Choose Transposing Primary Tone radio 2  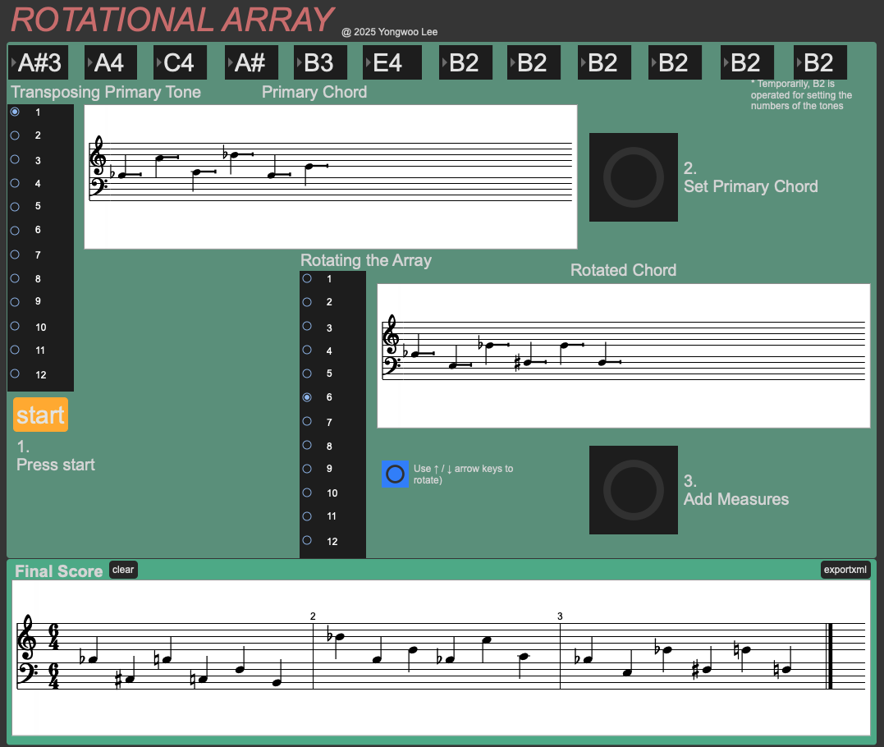pyautogui.click(x=16, y=135)
